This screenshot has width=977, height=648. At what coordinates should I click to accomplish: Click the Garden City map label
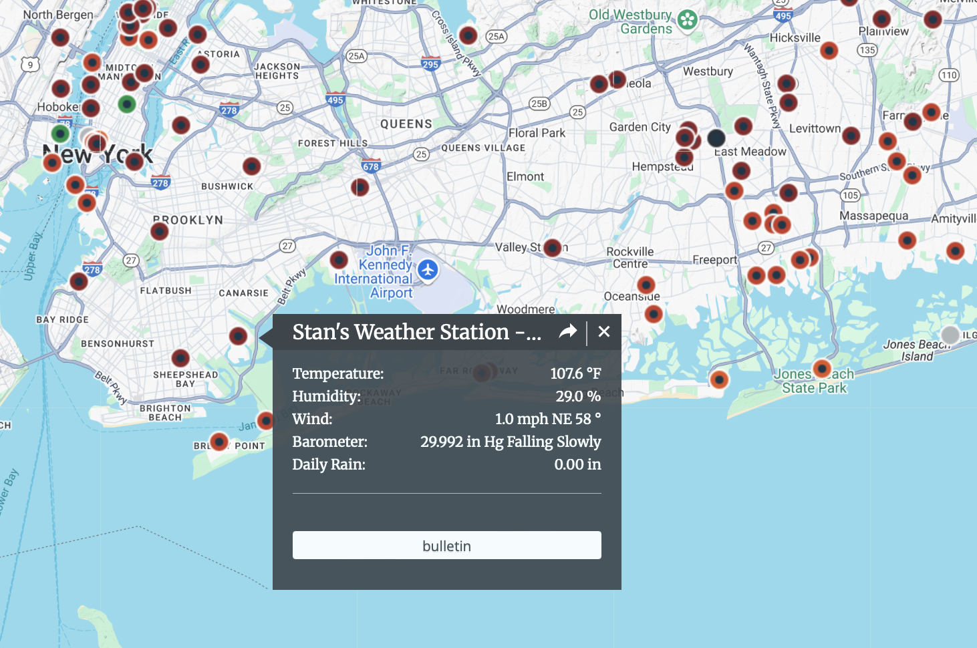tap(640, 127)
